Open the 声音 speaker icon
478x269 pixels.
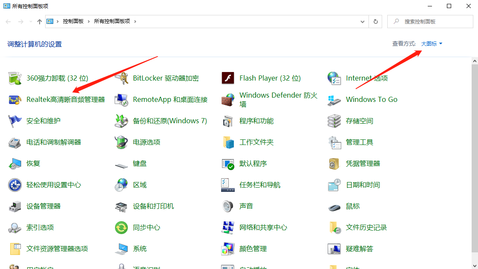(228, 206)
